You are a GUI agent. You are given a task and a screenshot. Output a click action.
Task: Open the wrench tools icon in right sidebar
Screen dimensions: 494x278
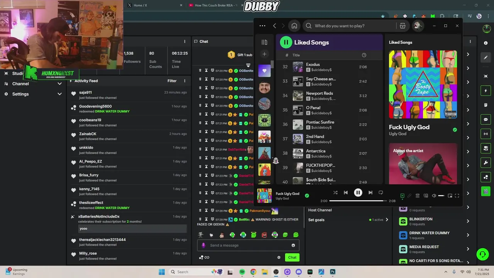point(486,163)
